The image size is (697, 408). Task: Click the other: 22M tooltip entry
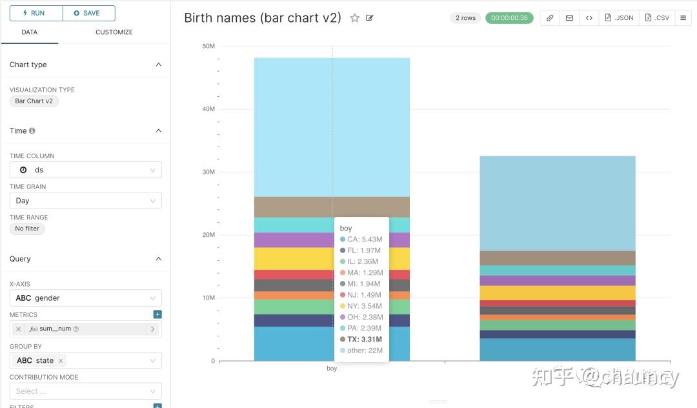pyautogui.click(x=361, y=351)
